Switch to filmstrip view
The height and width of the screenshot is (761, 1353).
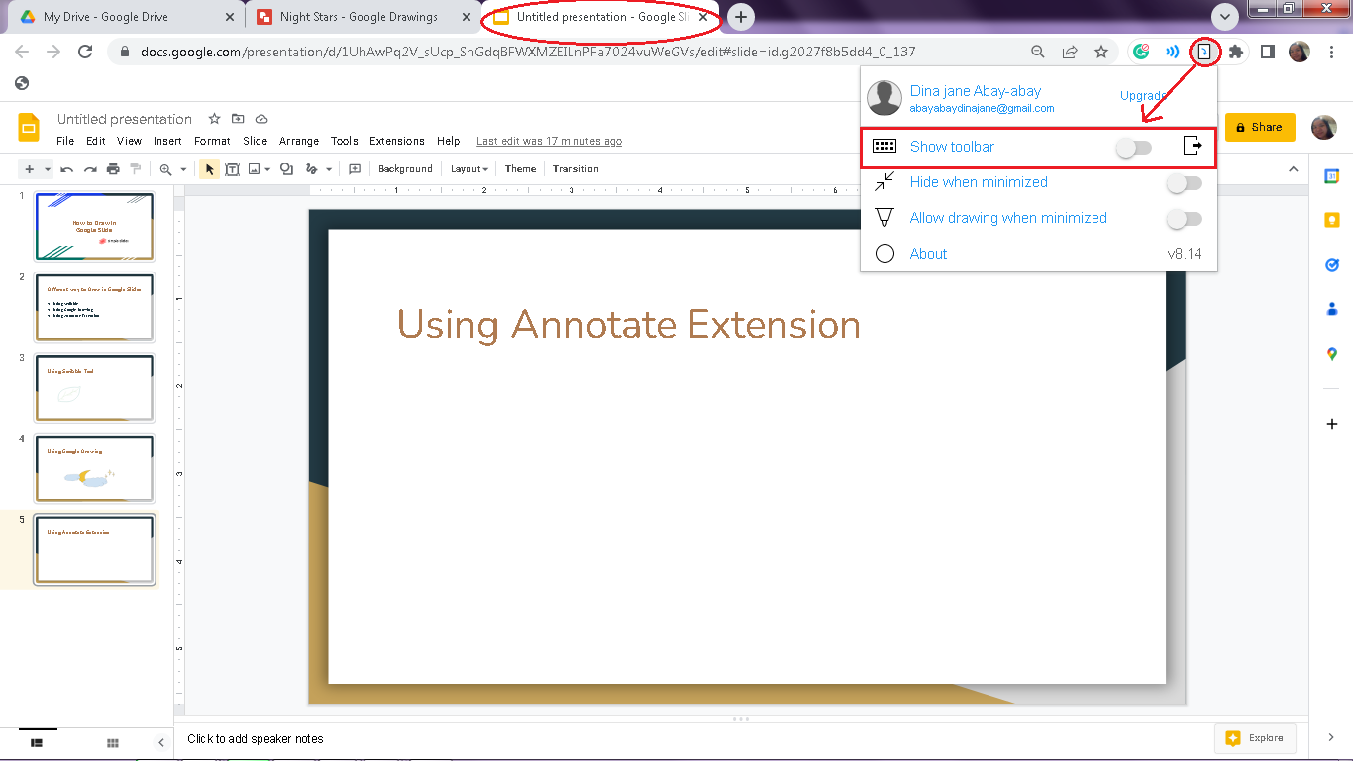click(38, 742)
